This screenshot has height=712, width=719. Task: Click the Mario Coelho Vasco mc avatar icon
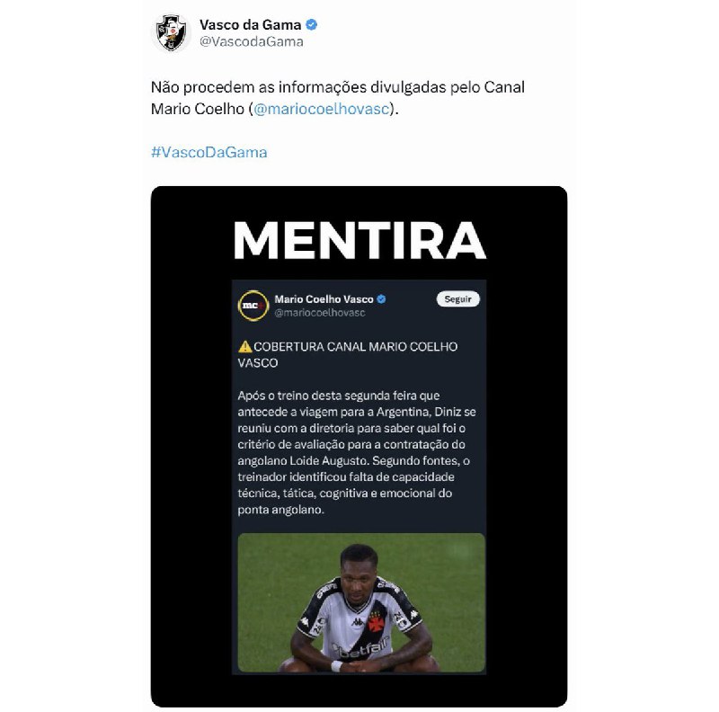(253, 306)
